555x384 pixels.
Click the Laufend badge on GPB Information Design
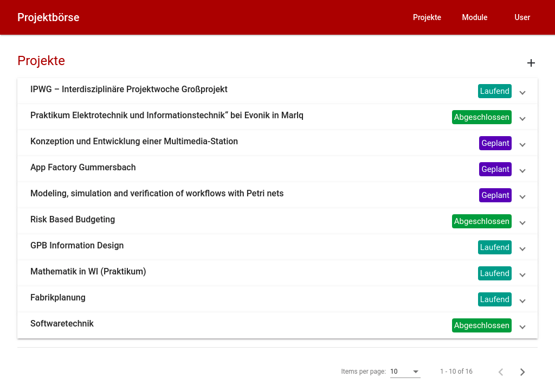[x=494, y=247]
